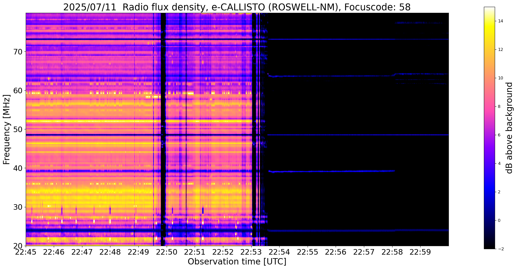The image size is (517, 269).
Task: Click the 22:49 time tick label
Action: pyautogui.click(x=138, y=252)
